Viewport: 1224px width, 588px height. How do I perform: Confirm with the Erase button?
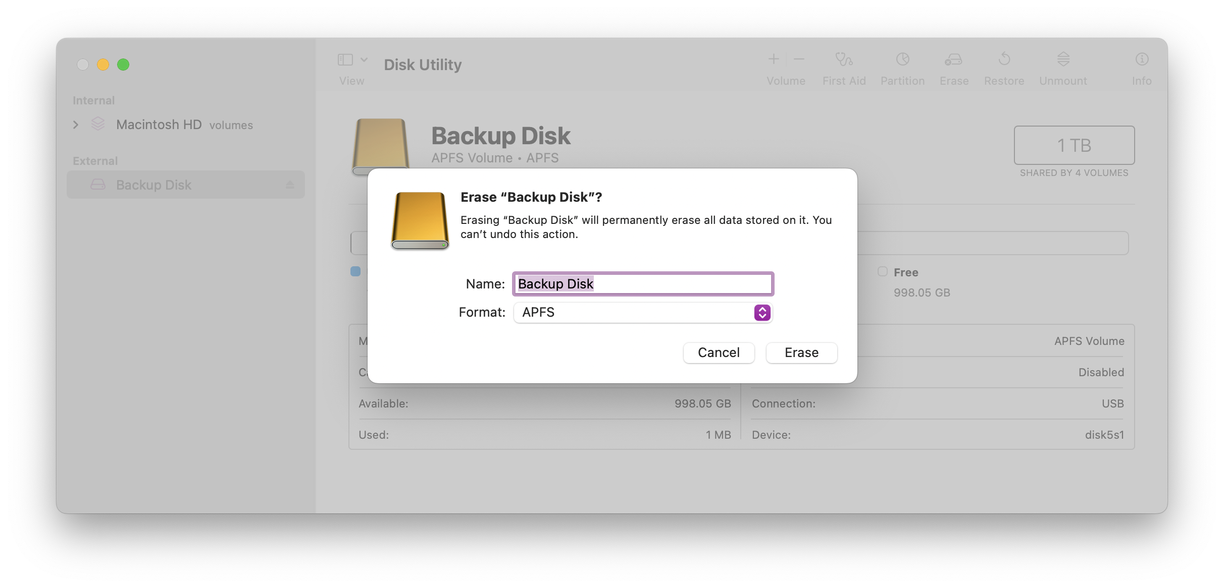click(801, 352)
